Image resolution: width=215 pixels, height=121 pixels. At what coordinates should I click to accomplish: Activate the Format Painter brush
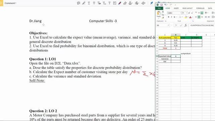[163, 17]
